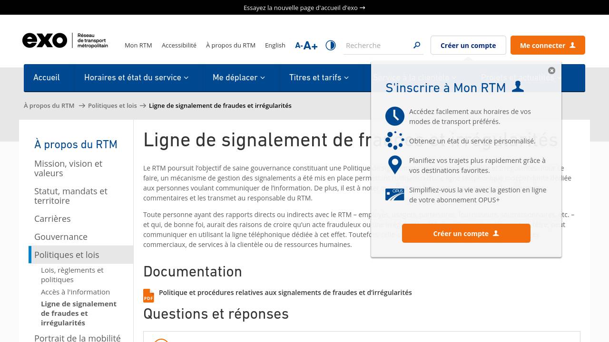Open Lois, règlements et politiques subitem

pos(72,275)
